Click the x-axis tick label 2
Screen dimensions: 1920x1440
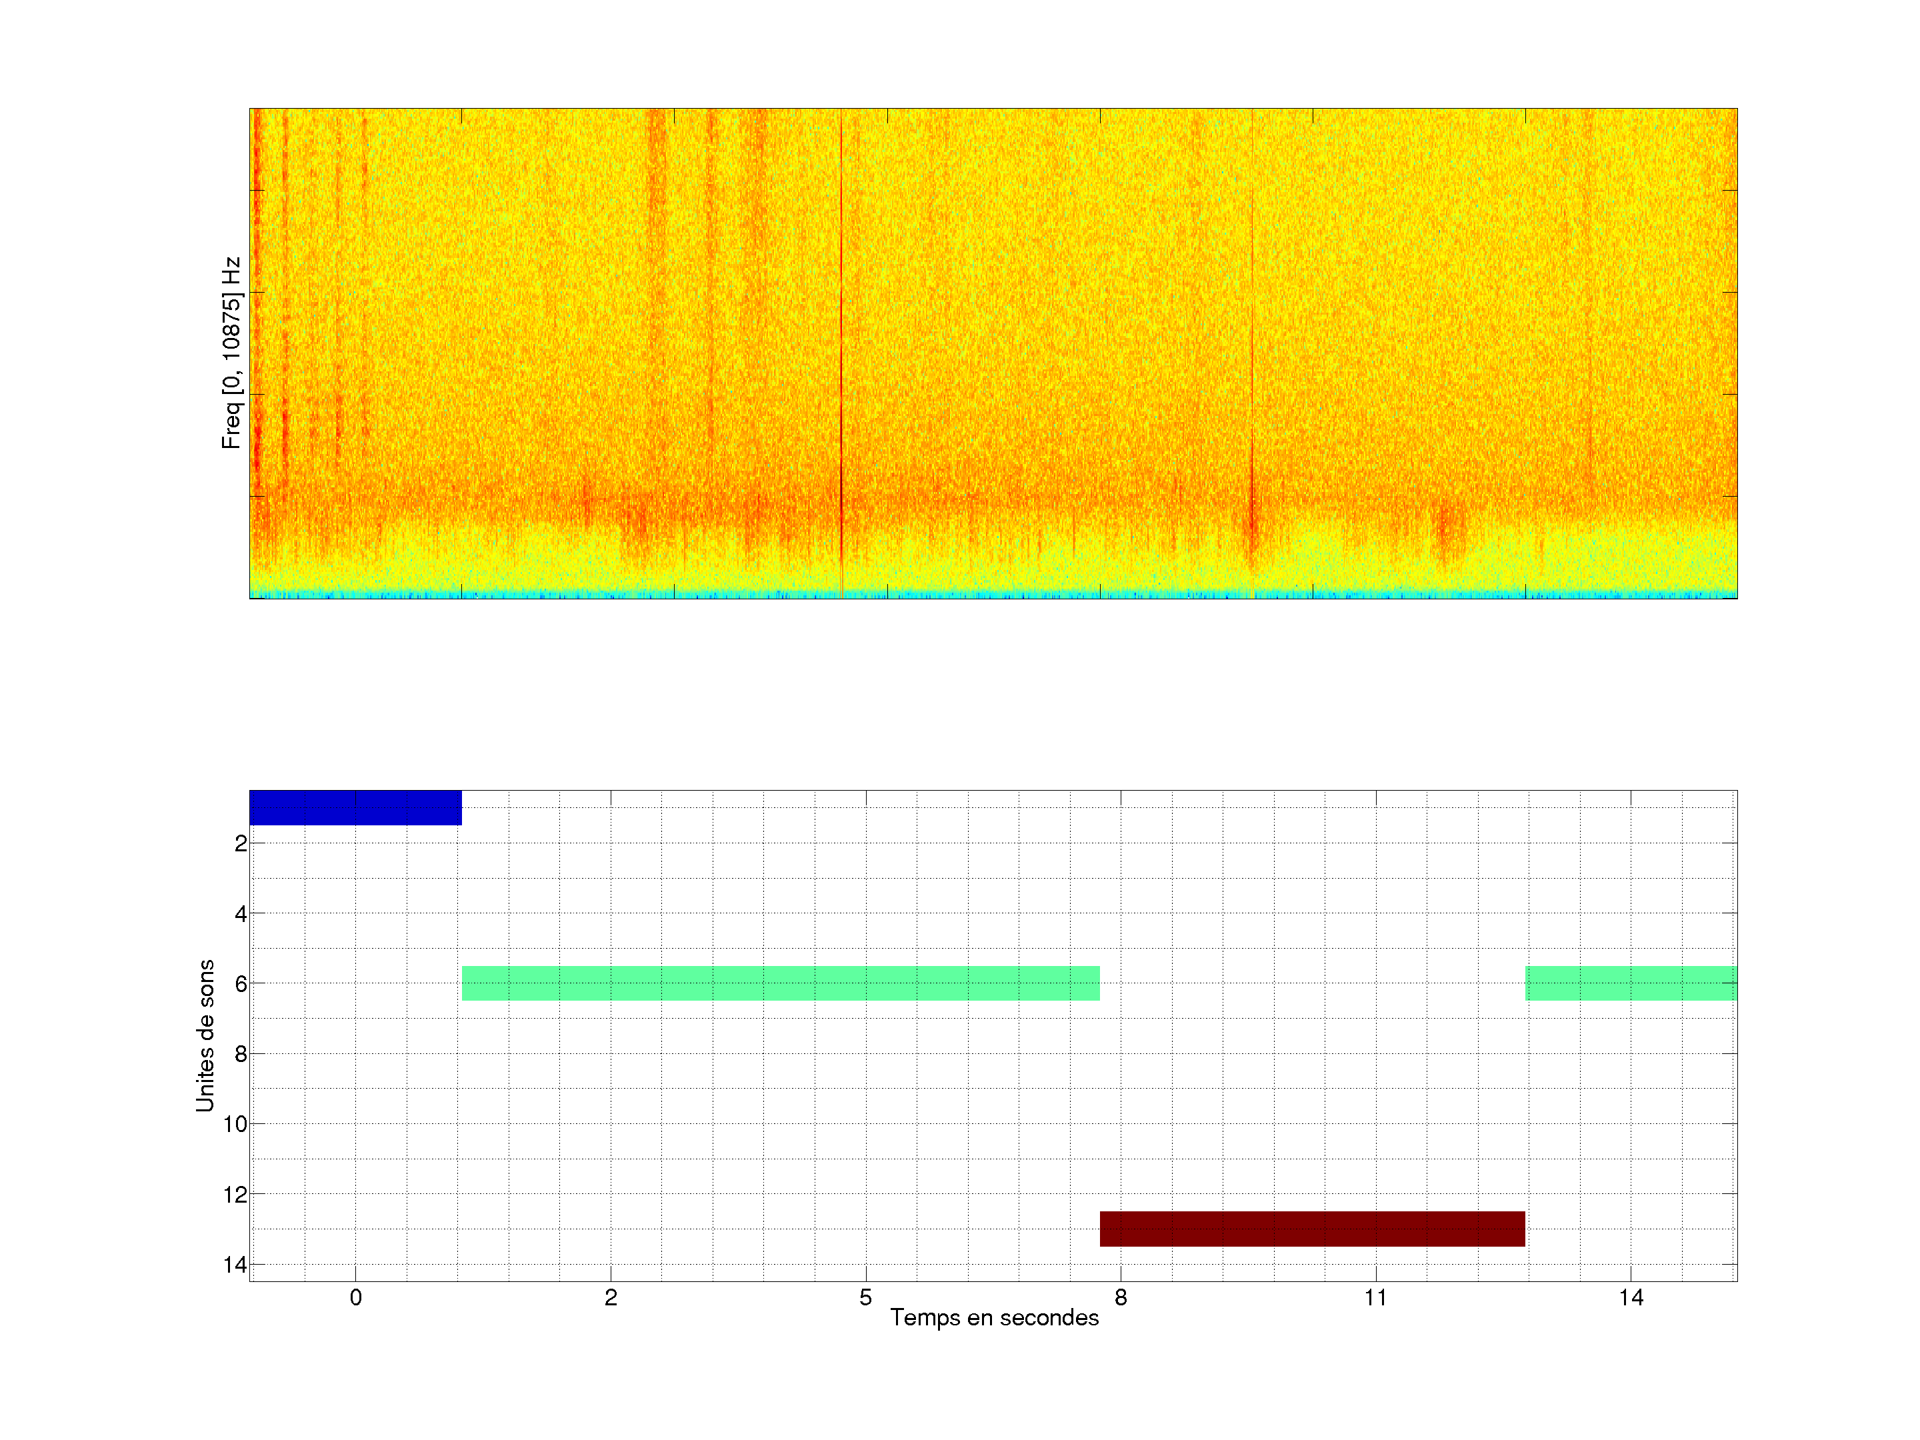610,1297
